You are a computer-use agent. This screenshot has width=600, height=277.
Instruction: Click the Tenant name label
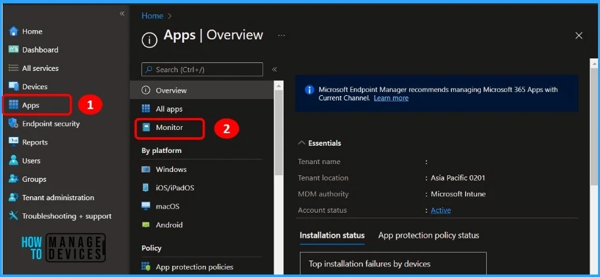(318, 161)
